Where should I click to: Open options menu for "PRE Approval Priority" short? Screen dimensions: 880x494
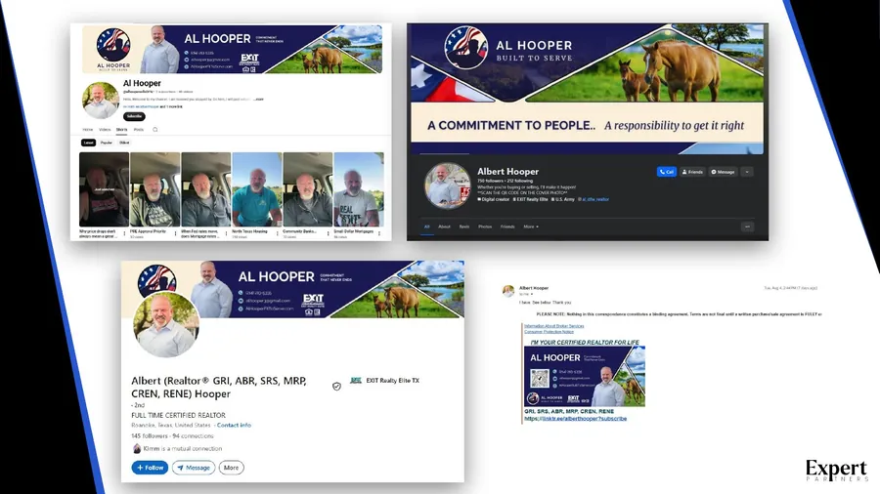click(176, 233)
